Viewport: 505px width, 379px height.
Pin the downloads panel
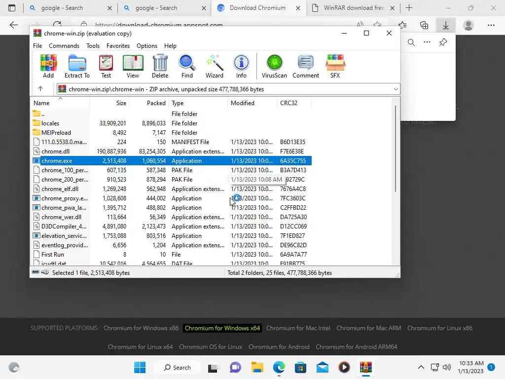443,42
